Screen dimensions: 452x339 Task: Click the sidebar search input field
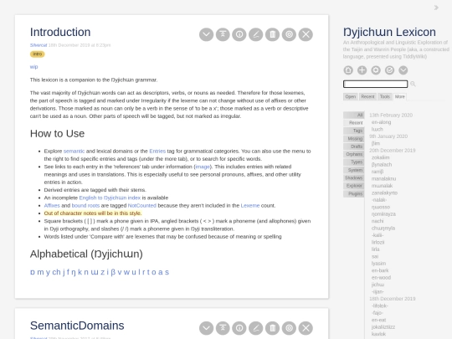tap(375, 84)
